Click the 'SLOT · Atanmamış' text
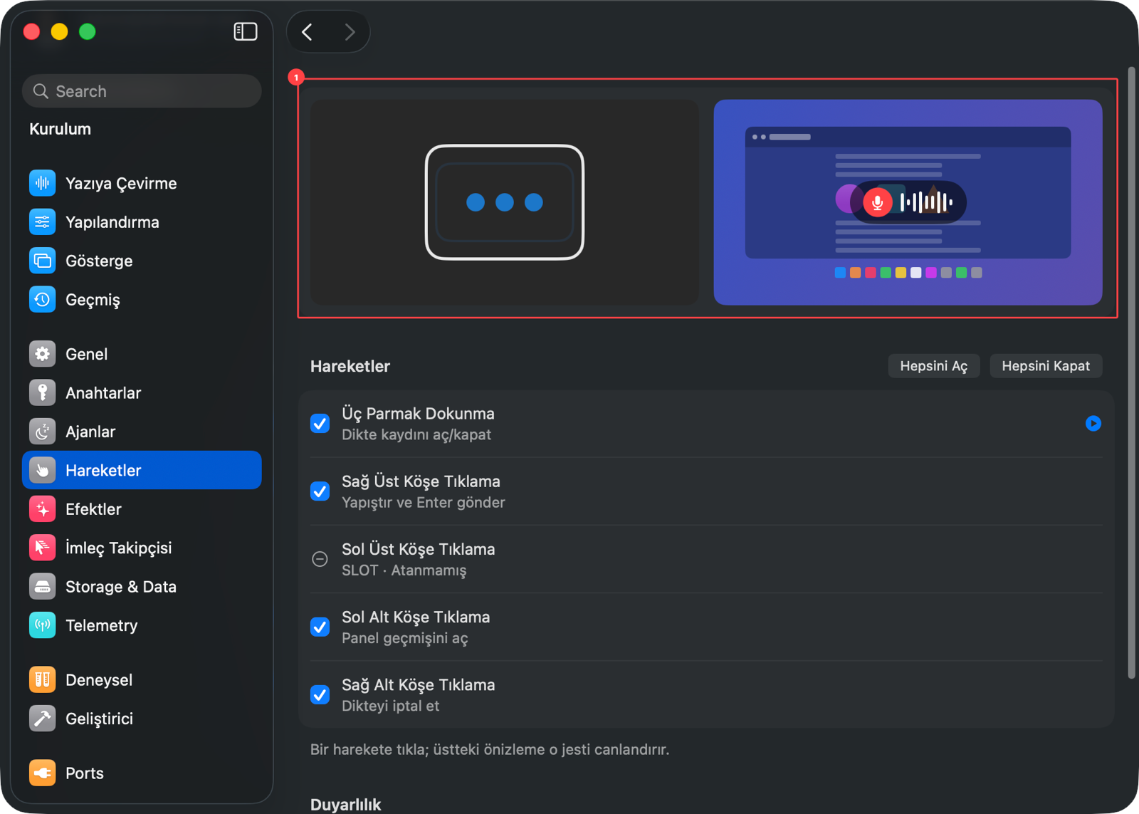The height and width of the screenshot is (814, 1139). pyautogui.click(x=404, y=570)
